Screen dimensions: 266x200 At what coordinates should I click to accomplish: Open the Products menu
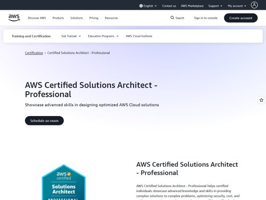point(58,18)
